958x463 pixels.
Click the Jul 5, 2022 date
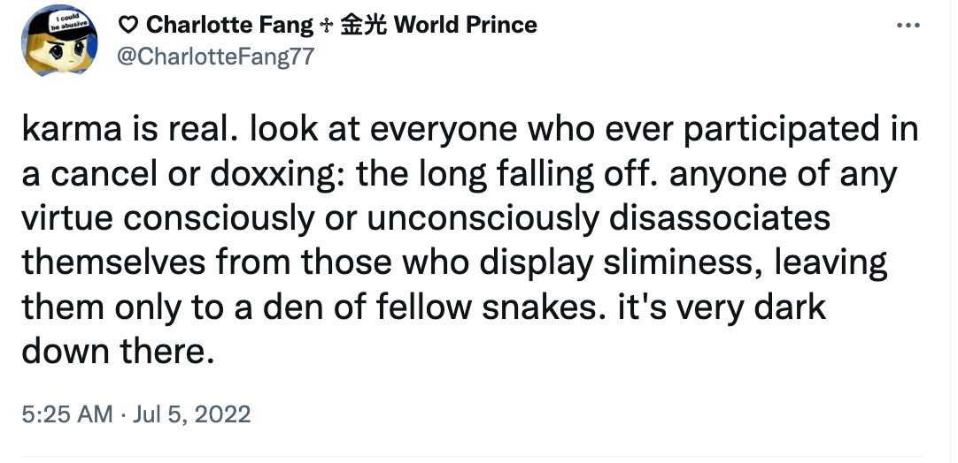tap(192, 414)
